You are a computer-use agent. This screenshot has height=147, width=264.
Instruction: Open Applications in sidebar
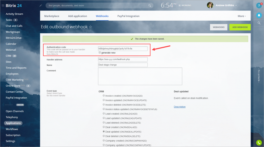[x=13, y=123]
